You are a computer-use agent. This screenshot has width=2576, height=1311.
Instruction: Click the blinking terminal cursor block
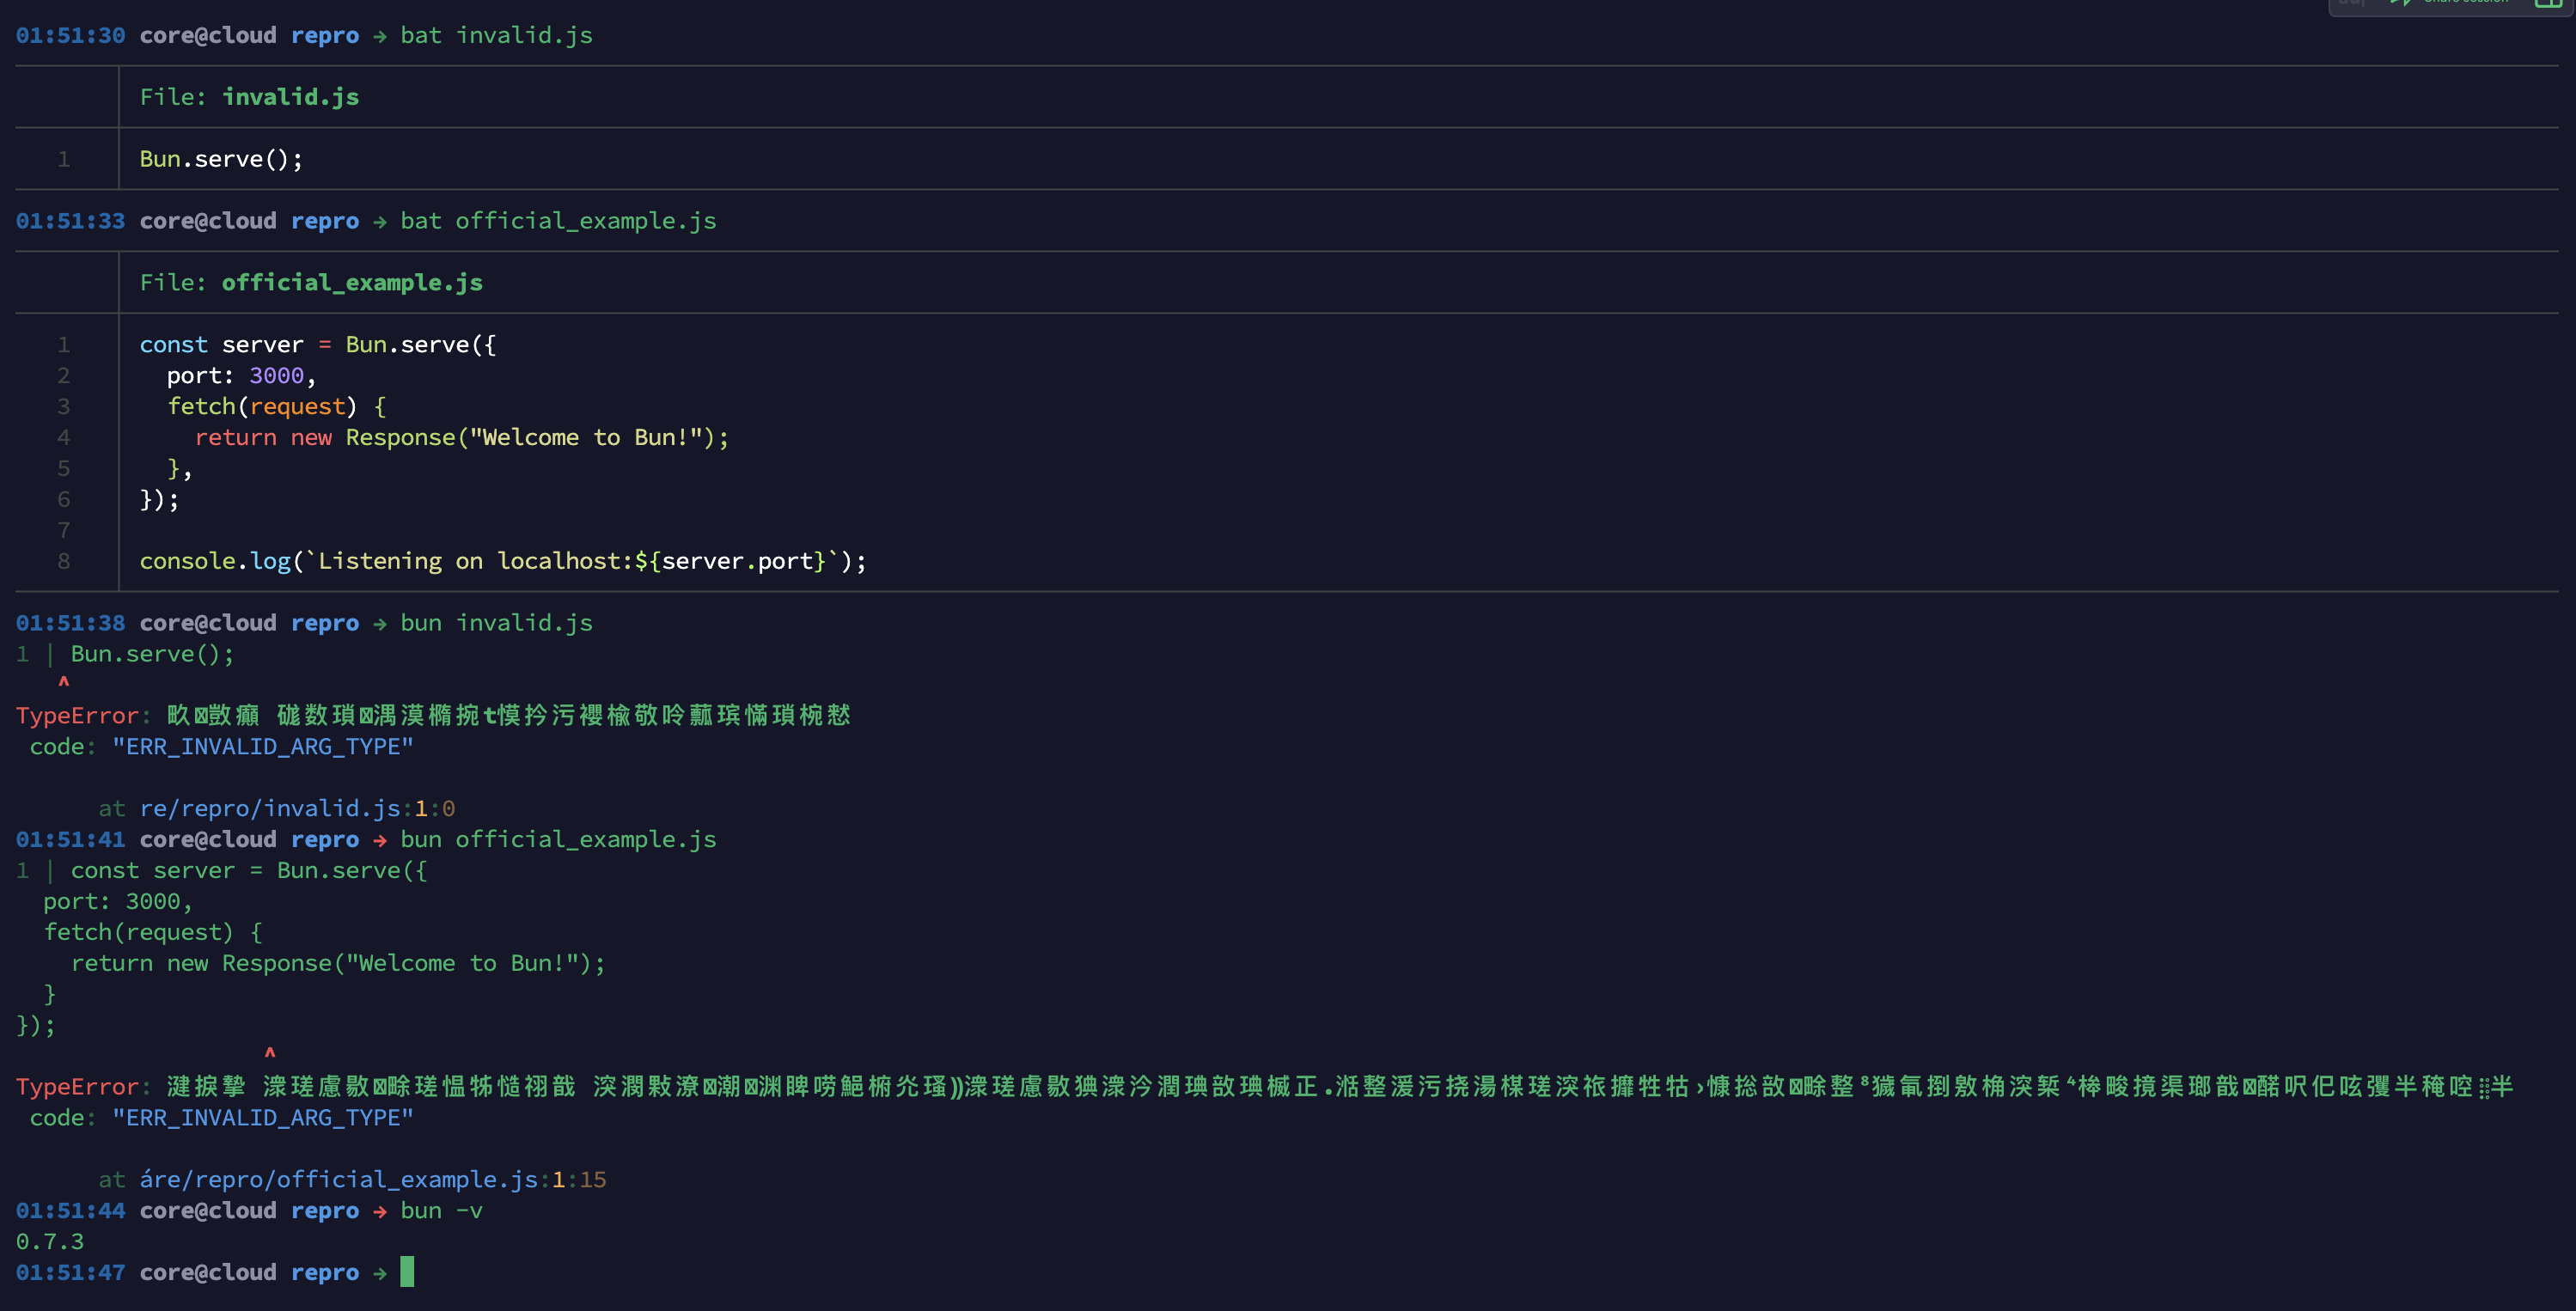[x=407, y=1272]
